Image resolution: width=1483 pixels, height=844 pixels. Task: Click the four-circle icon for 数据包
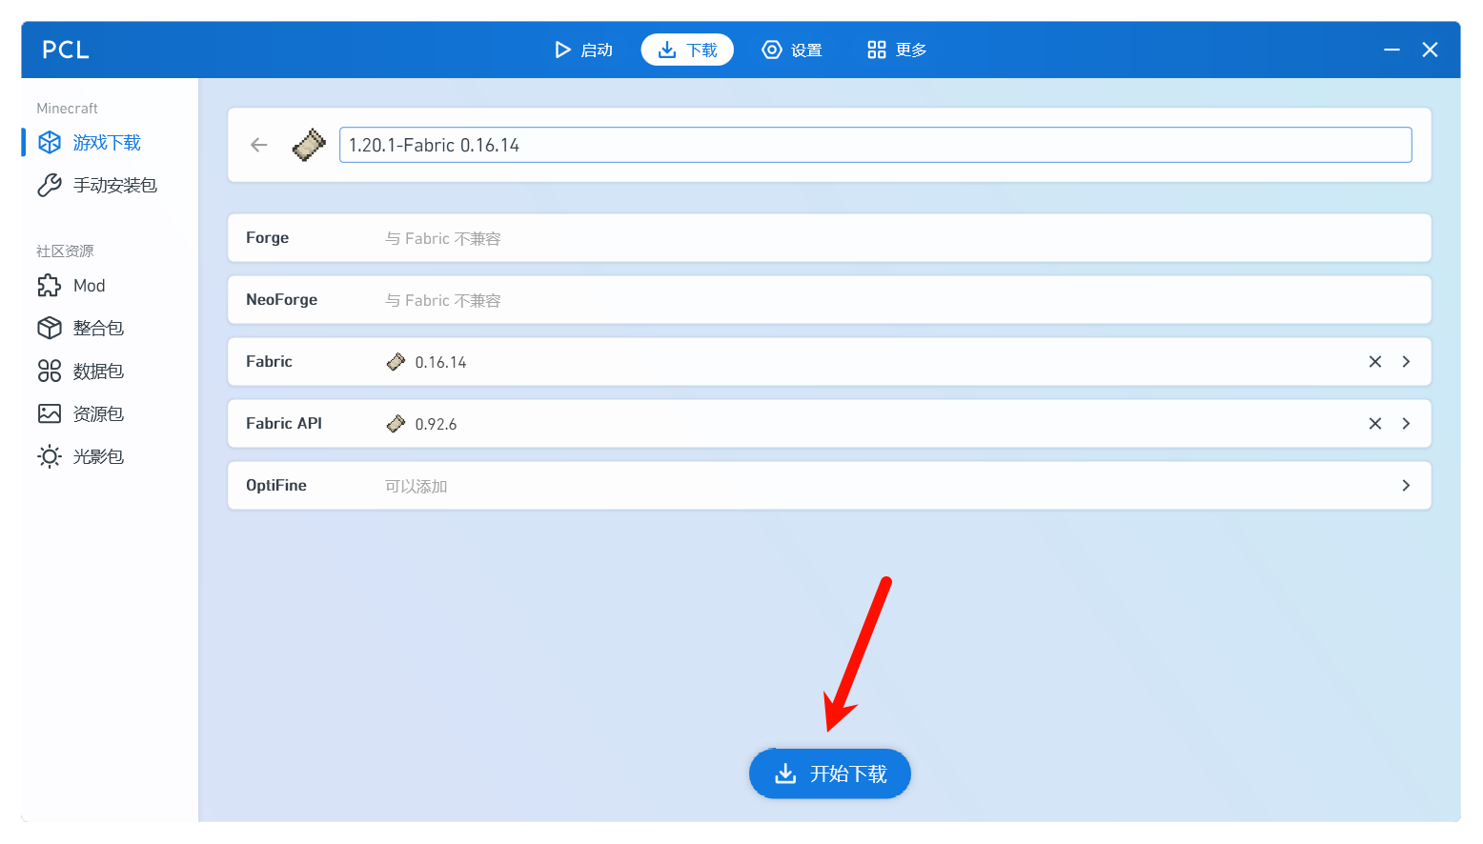[x=50, y=372]
